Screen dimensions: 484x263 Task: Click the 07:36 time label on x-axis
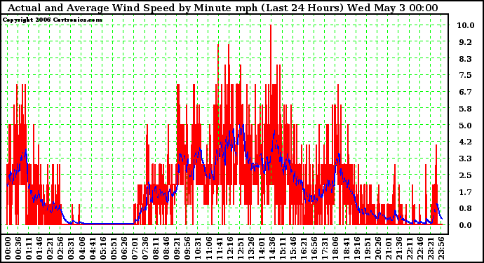click(145, 248)
